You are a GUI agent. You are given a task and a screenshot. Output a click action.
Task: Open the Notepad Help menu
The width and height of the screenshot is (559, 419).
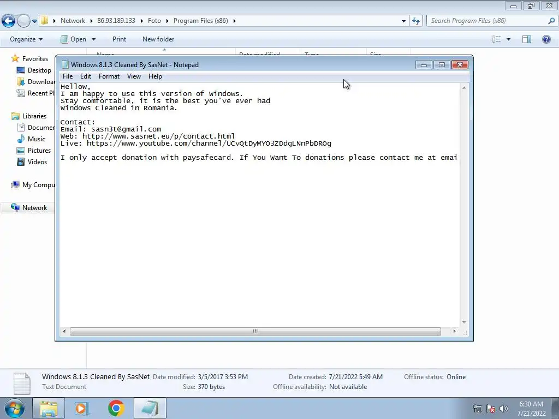click(155, 76)
